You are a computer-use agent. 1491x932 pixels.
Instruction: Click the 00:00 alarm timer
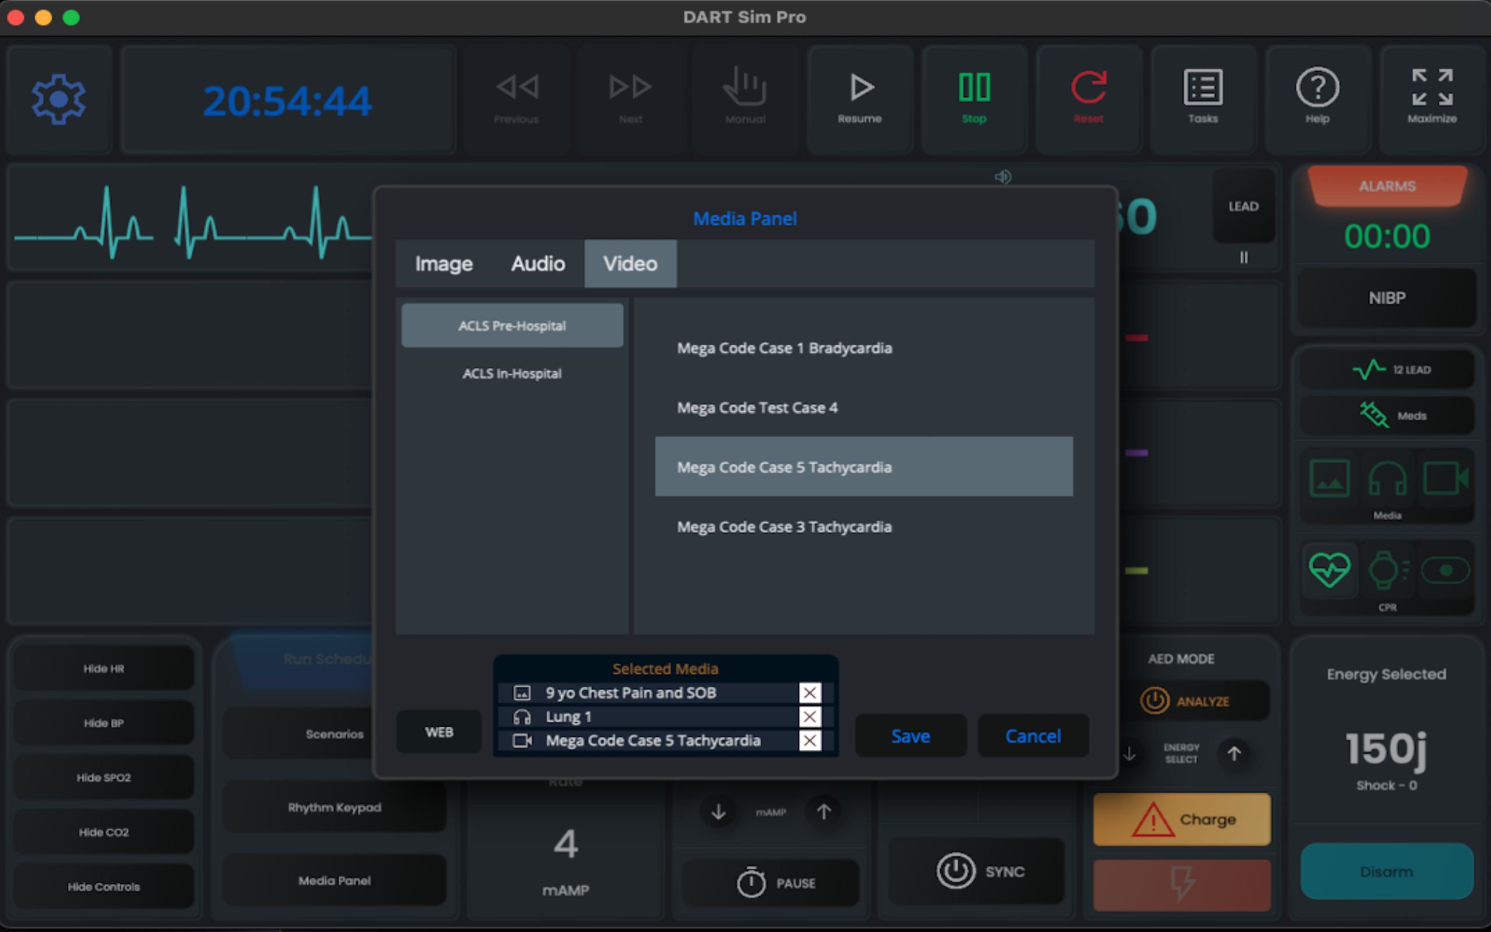click(x=1387, y=236)
